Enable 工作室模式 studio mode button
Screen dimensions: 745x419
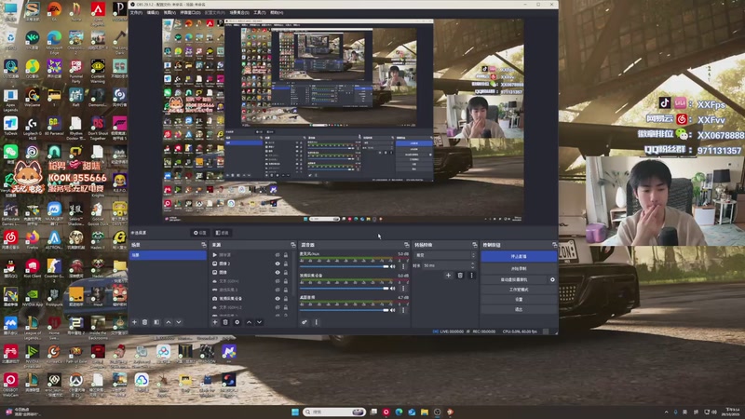(519, 290)
